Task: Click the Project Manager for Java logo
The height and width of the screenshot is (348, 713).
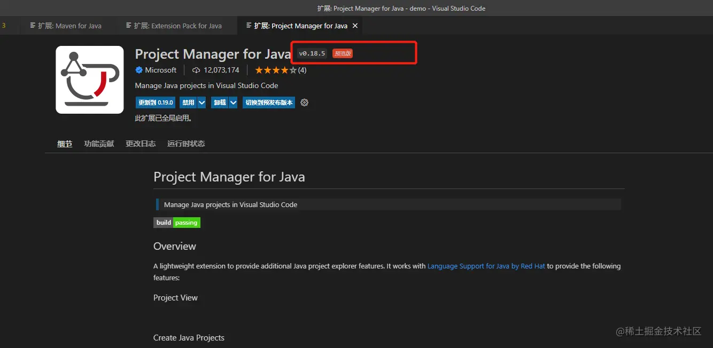Action: (x=90, y=80)
